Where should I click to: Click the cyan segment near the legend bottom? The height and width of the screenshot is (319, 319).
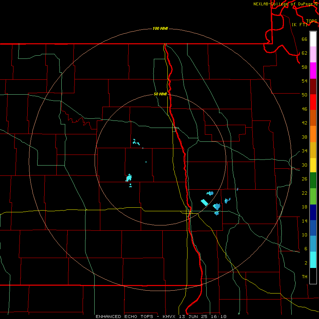click(313, 260)
